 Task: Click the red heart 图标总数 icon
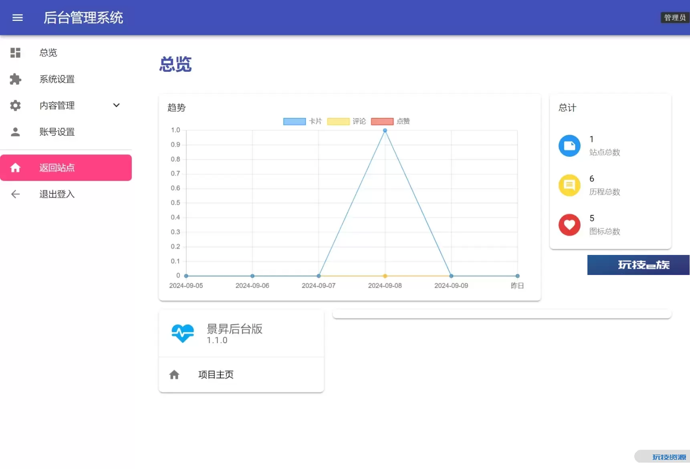569,225
